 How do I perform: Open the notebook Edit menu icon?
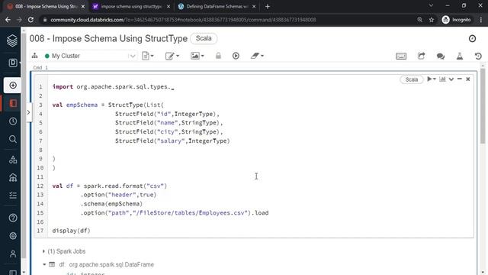(172, 56)
